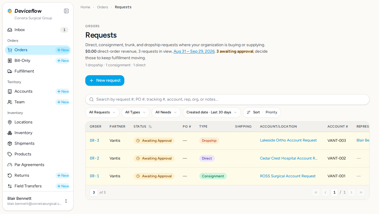Click the Inventory boxes icon

point(10,133)
